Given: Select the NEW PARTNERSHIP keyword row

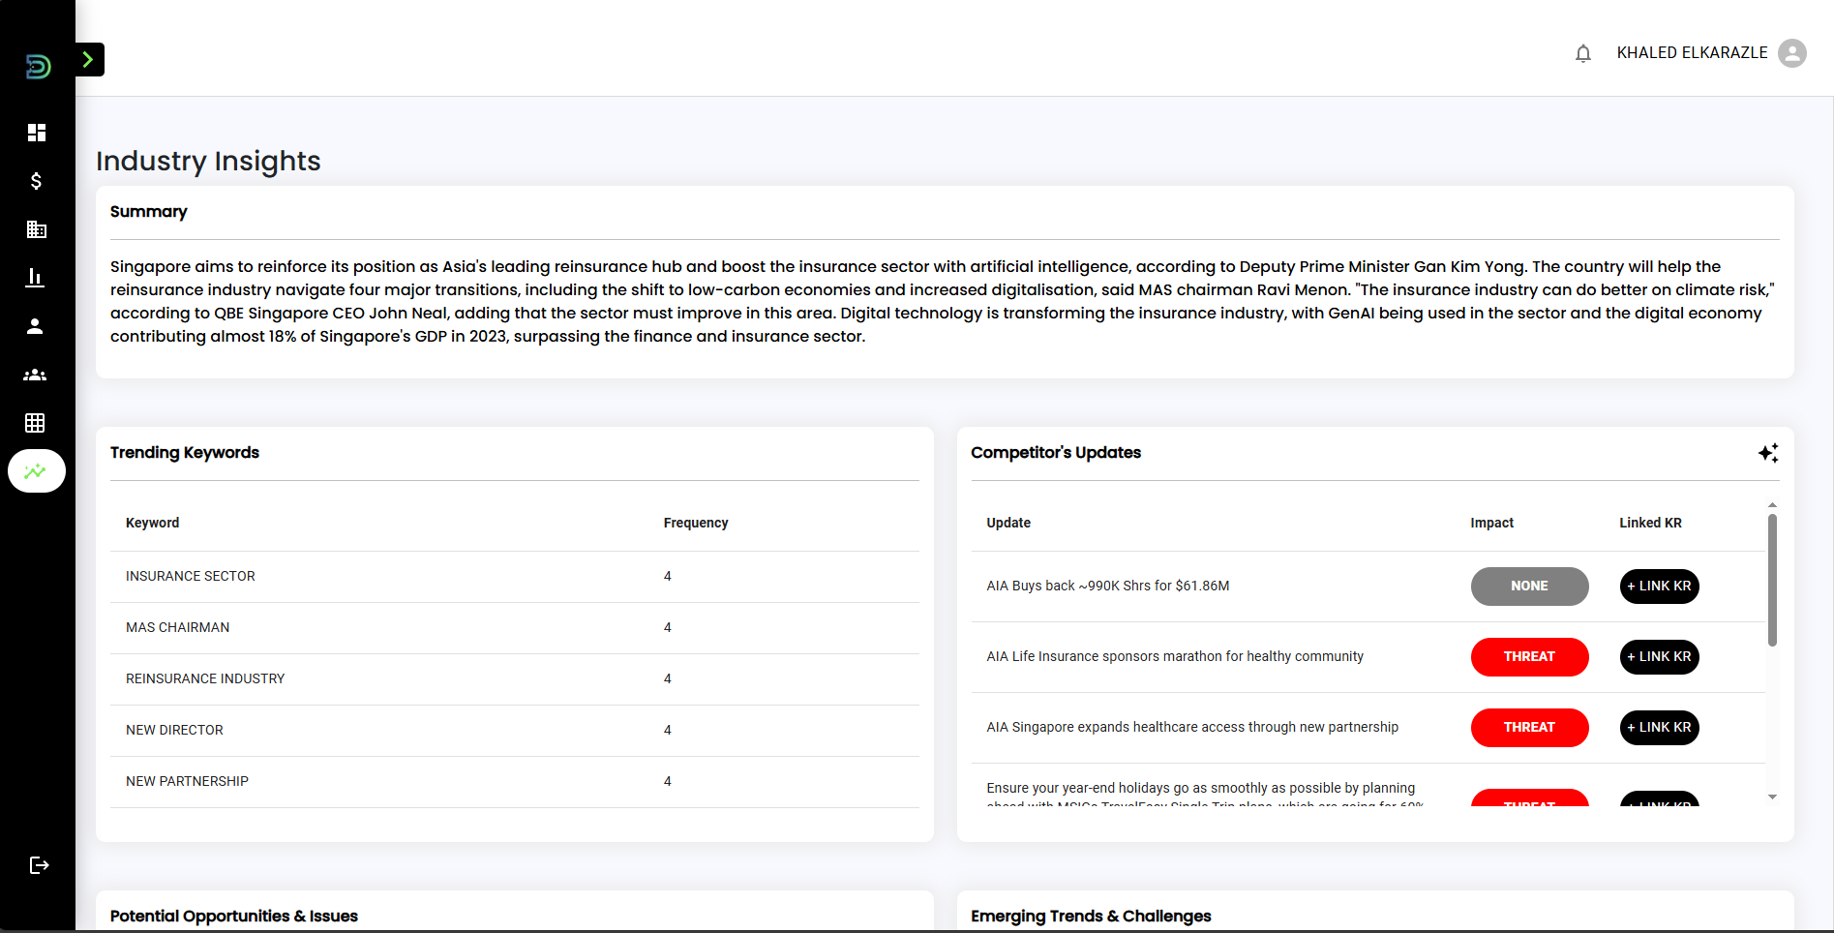Looking at the screenshot, I should 515,782.
